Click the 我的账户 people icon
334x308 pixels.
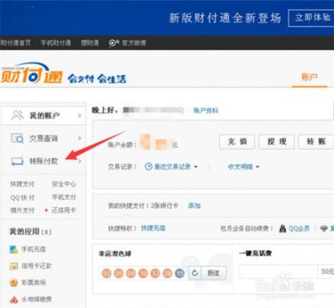pyautogui.click(x=18, y=115)
